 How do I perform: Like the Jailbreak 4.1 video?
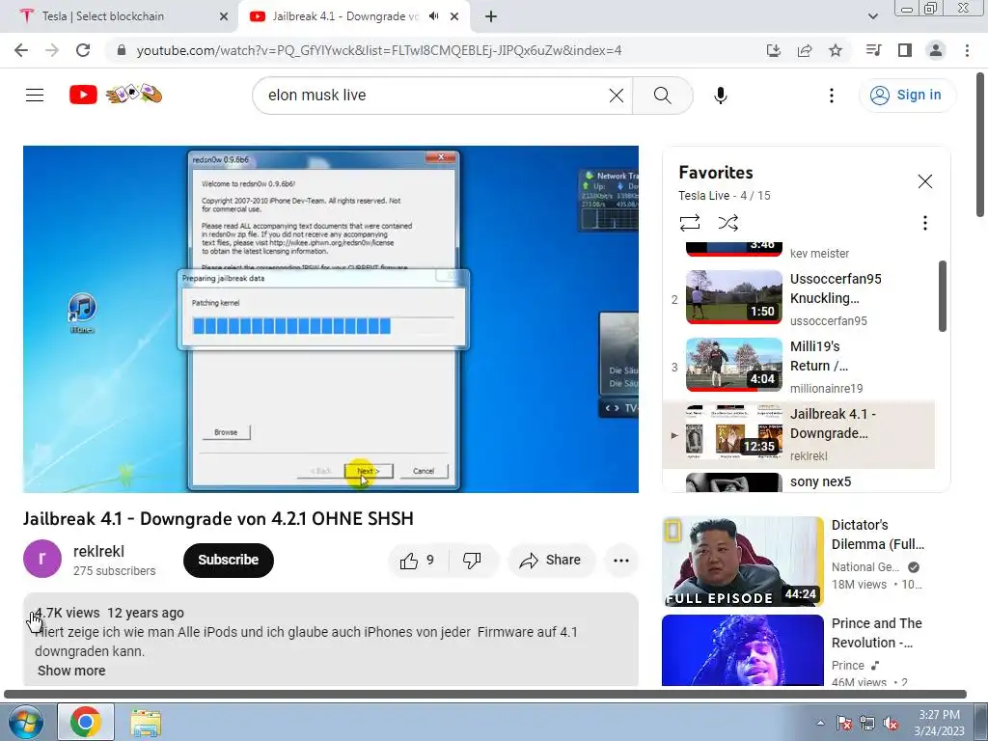coord(417,561)
